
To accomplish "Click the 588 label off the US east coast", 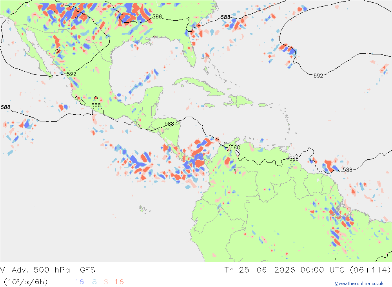I will pos(225,17).
